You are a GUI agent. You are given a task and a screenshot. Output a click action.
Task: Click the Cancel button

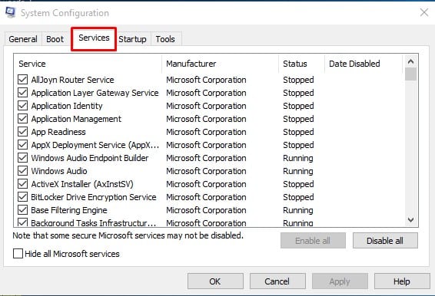[x=277, y=281]
